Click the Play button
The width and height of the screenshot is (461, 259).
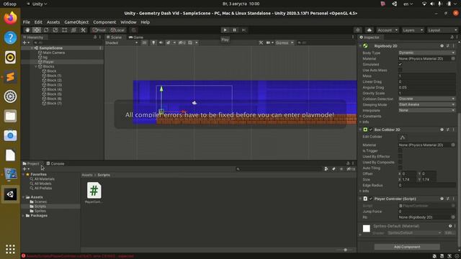[225, 30]
